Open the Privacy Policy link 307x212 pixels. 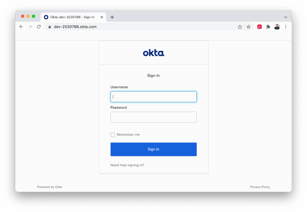(x=260, y=187)
